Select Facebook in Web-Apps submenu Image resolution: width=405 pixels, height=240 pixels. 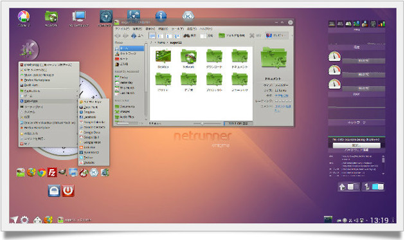(93, 117)
